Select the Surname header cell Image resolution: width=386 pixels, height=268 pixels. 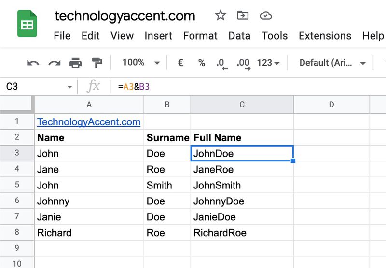167,137
